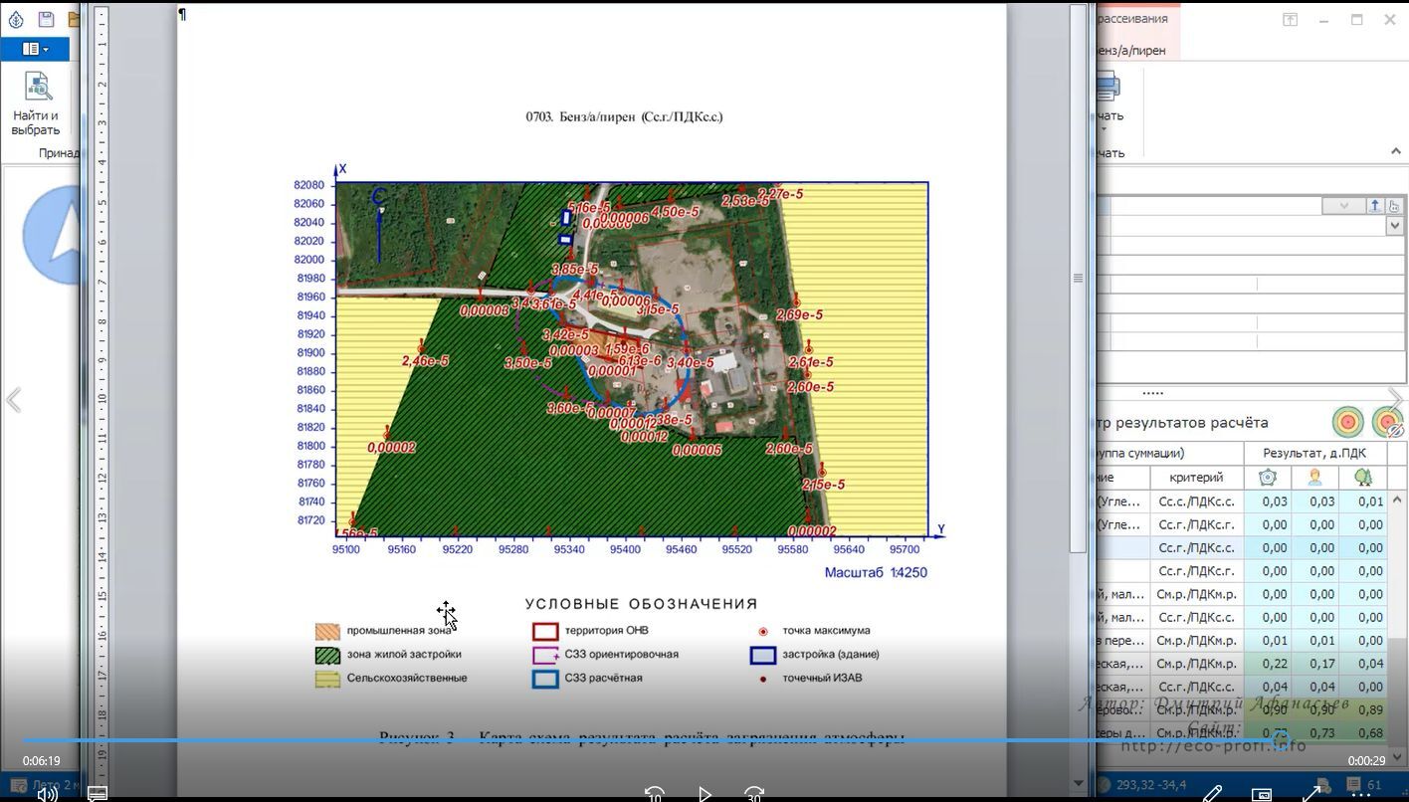Collapse the ribbon with the chevron arrow

pyautogui.click(x=1396, y=151)
